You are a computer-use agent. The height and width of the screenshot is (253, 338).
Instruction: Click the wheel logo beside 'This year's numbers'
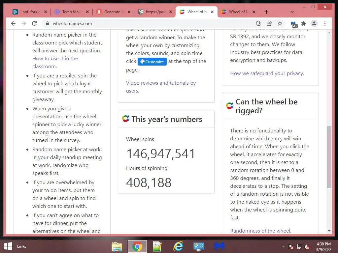point(126,119)
